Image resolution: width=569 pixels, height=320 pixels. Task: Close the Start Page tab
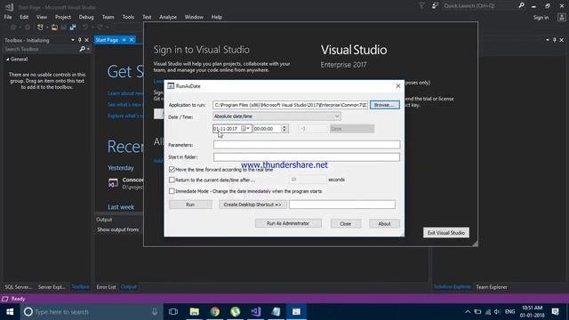132,40
